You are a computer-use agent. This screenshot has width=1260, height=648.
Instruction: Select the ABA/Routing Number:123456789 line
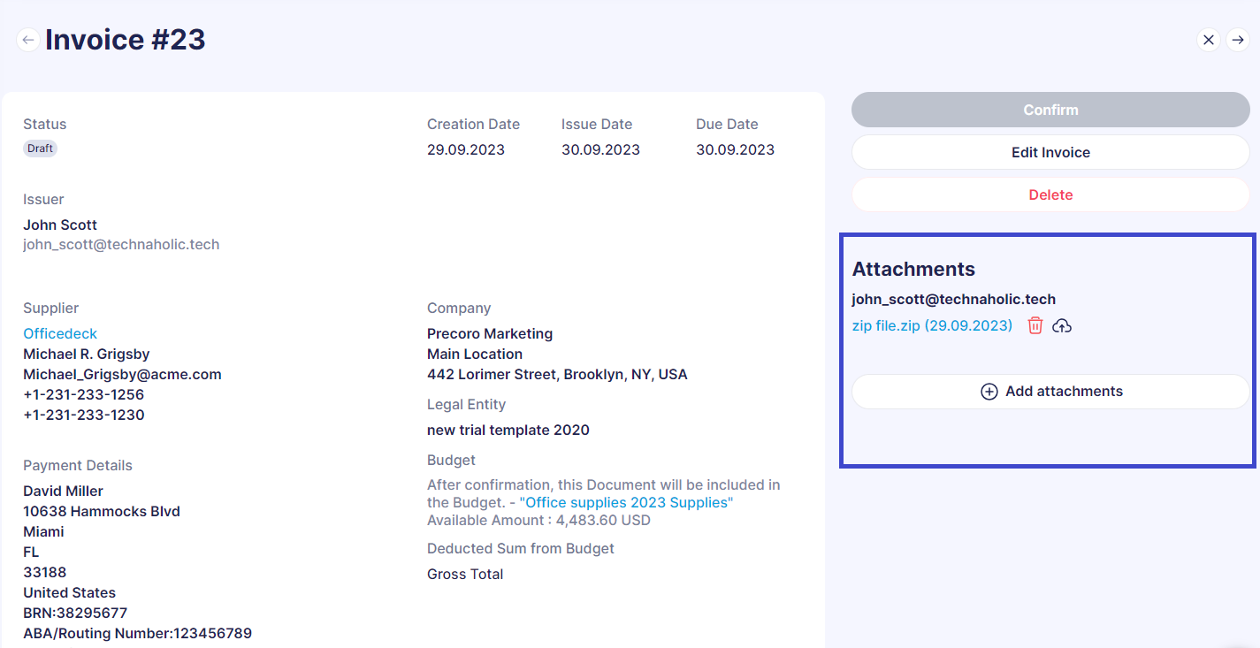pos(137,633)
